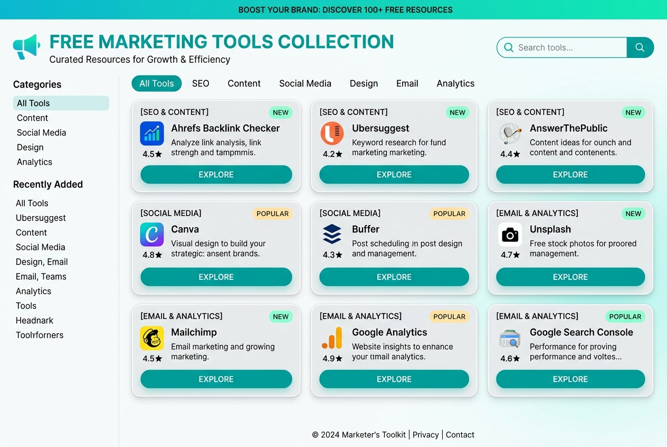The width and height of the screenshot is (667, 447).
Task: Click the POPULAR badge on Google Search Console
Action: point(625,317)
